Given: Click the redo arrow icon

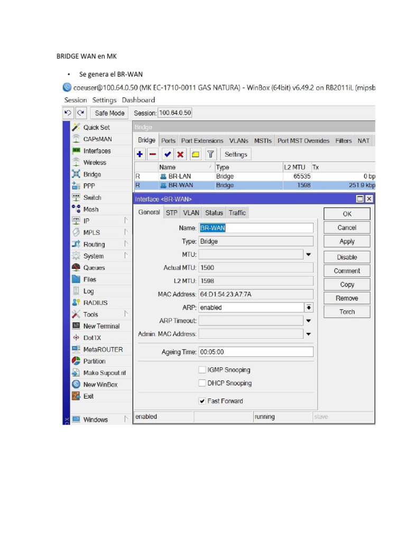Looking at the screenshot, I should pos(81,113).
